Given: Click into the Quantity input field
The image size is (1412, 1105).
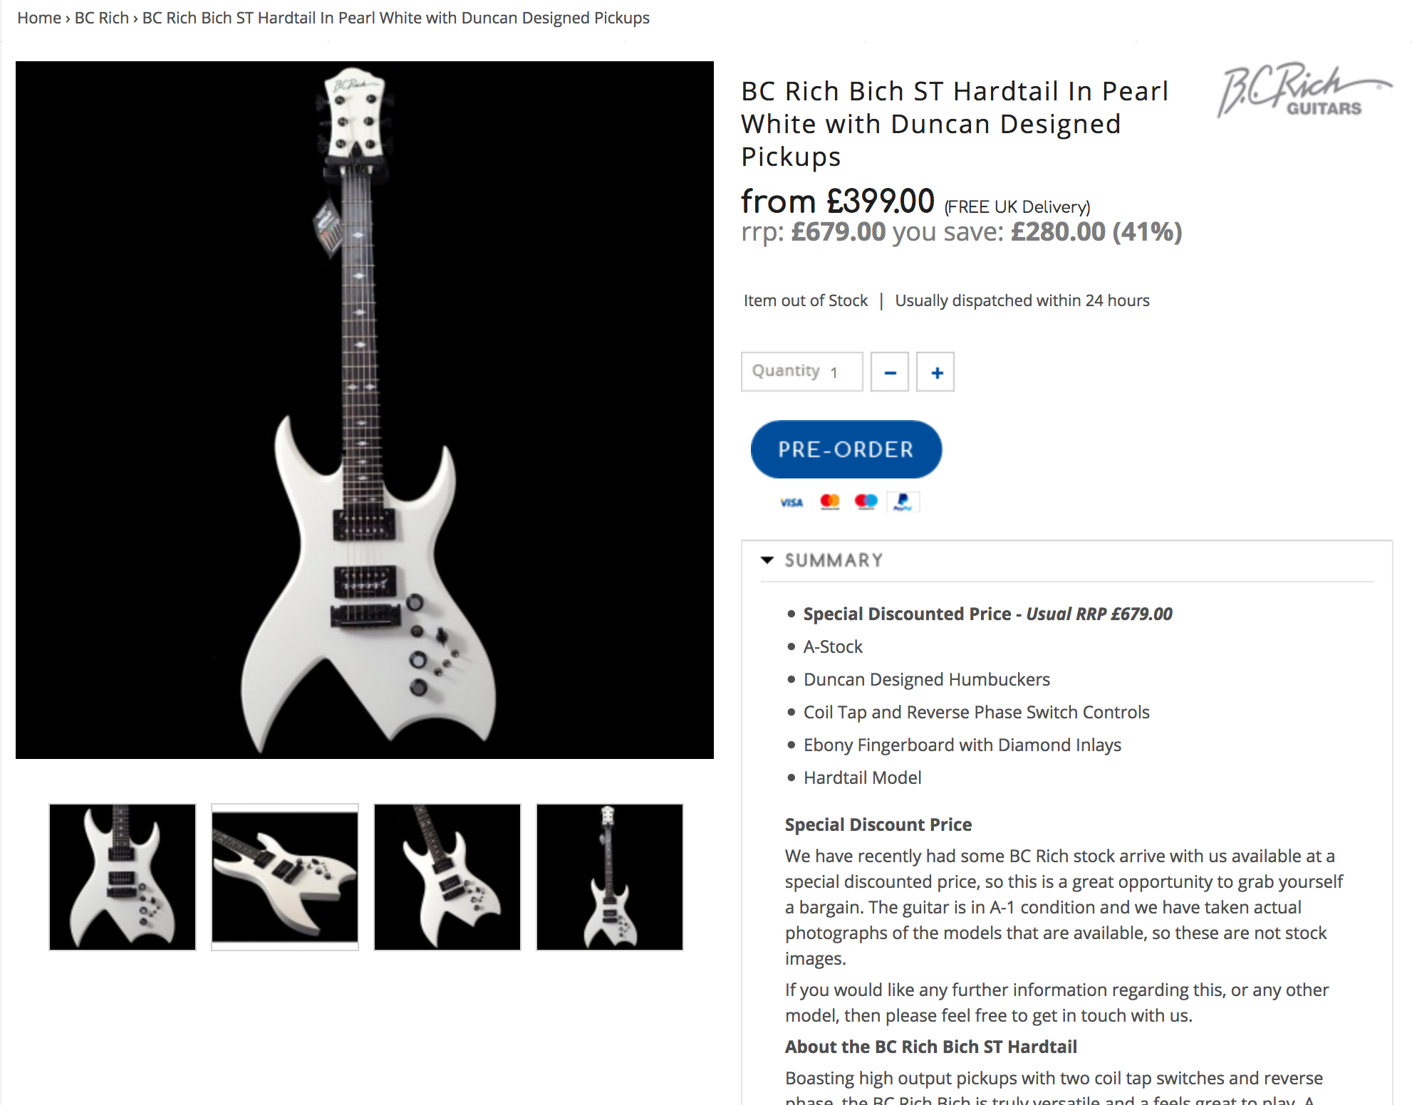Looking at the screenshot, I should tap(802, 372).
